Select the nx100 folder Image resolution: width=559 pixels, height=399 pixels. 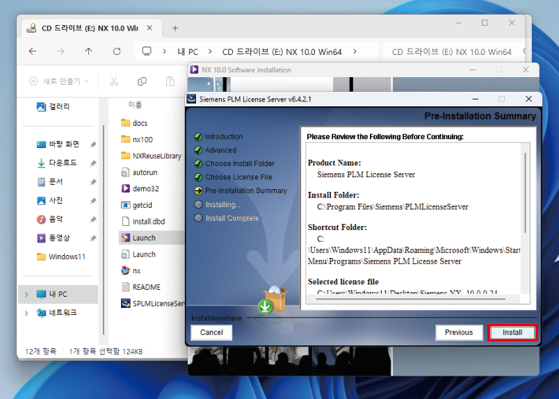(x=137, y=140)
